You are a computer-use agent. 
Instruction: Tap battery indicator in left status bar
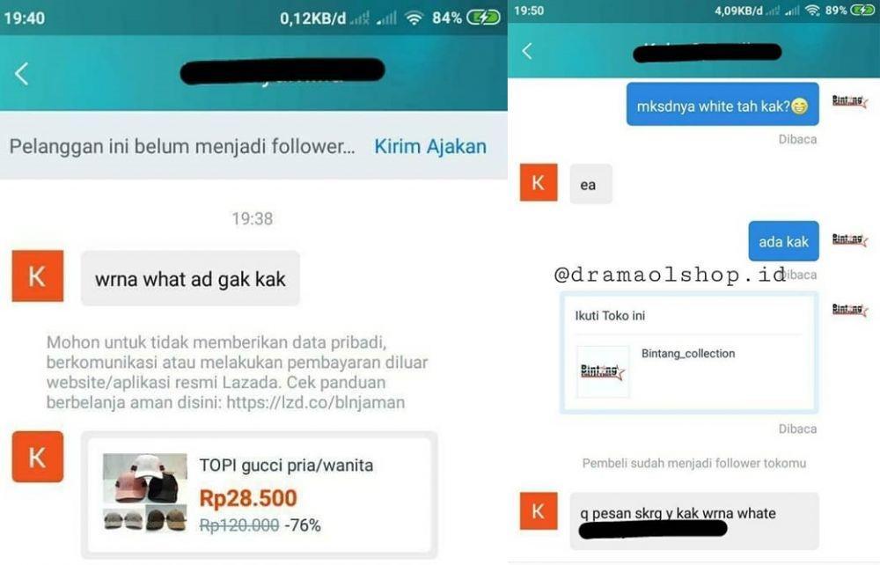484,18
